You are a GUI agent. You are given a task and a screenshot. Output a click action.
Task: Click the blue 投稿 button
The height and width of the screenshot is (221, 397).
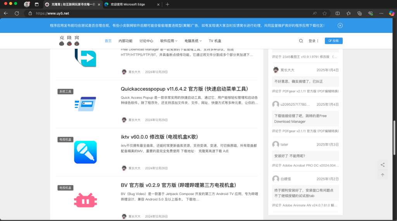pos(333,41)
